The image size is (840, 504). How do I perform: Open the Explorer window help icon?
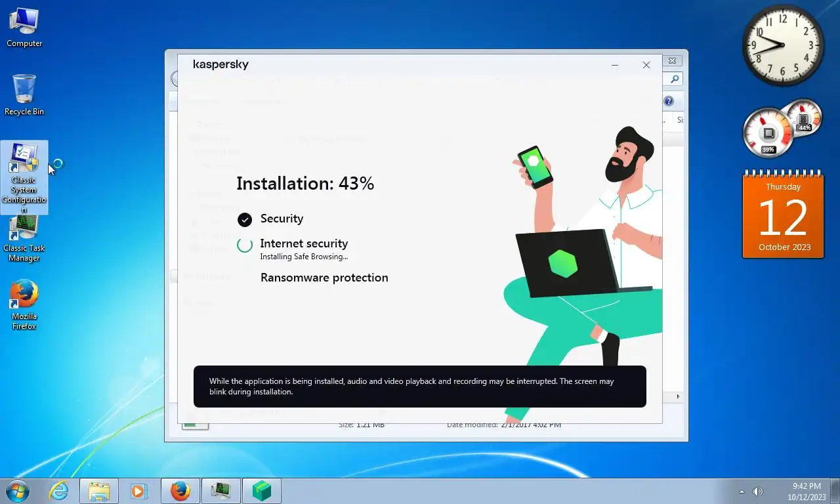(x=669, y=101)
